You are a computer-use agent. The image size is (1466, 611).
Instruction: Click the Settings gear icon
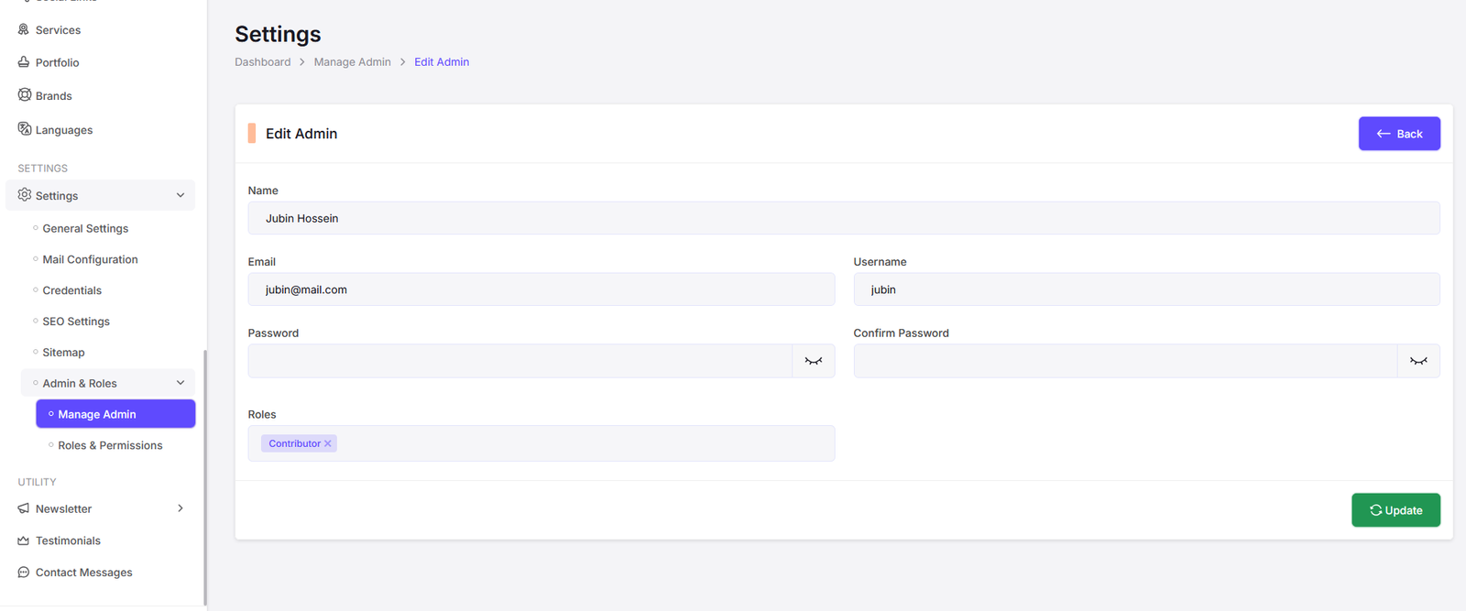click(25, 195)
